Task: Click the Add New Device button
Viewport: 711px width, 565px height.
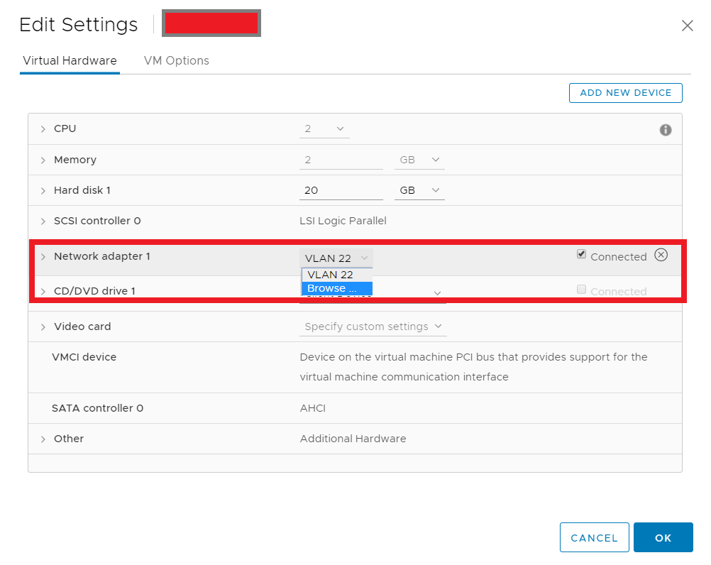Action: [625, 93]
